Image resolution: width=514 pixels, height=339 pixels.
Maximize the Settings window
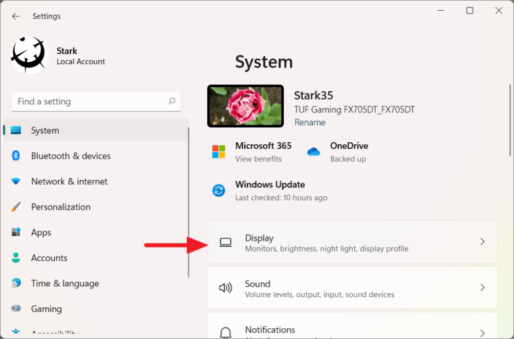(x=470, y=10)
